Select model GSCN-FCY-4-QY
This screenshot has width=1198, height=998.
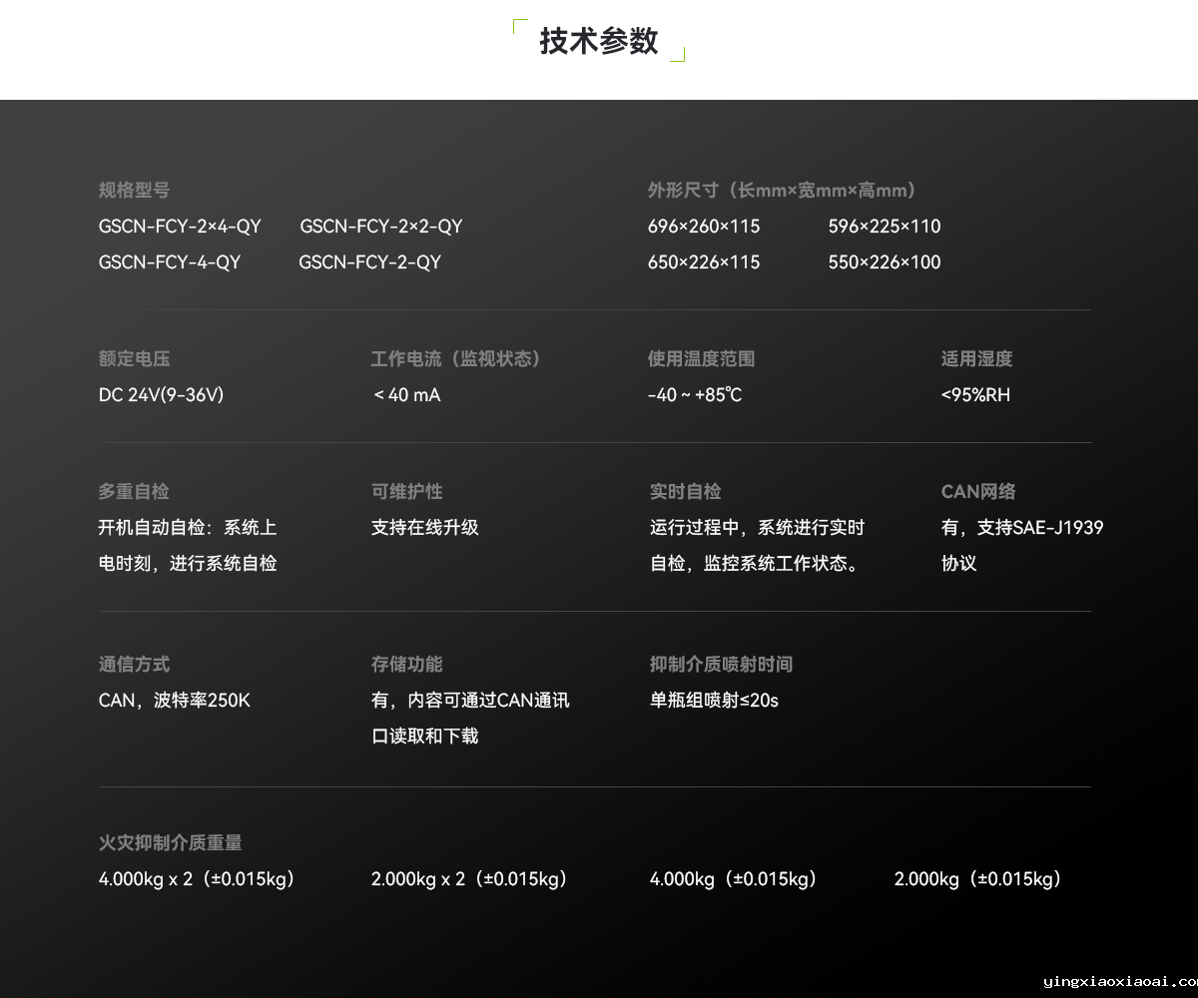pos(169,262)
